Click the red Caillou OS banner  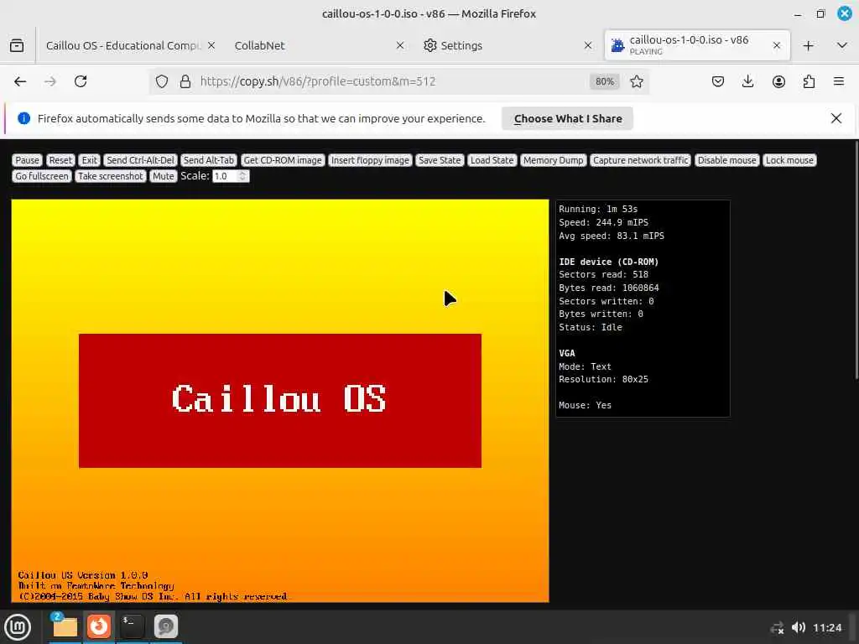[x=280, y=400]
